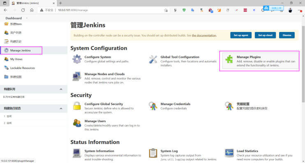Viewport: 305px width, 163px height.
Task: Click the Lockable Resources sidebar icon
Action: (x=6, y=68)
